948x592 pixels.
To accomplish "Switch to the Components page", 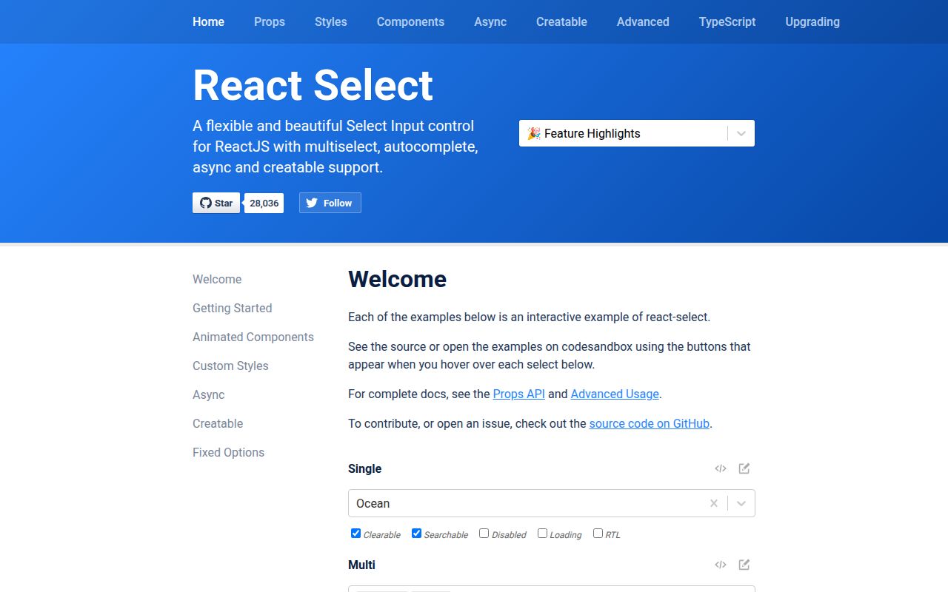I will tap(410, 21).
